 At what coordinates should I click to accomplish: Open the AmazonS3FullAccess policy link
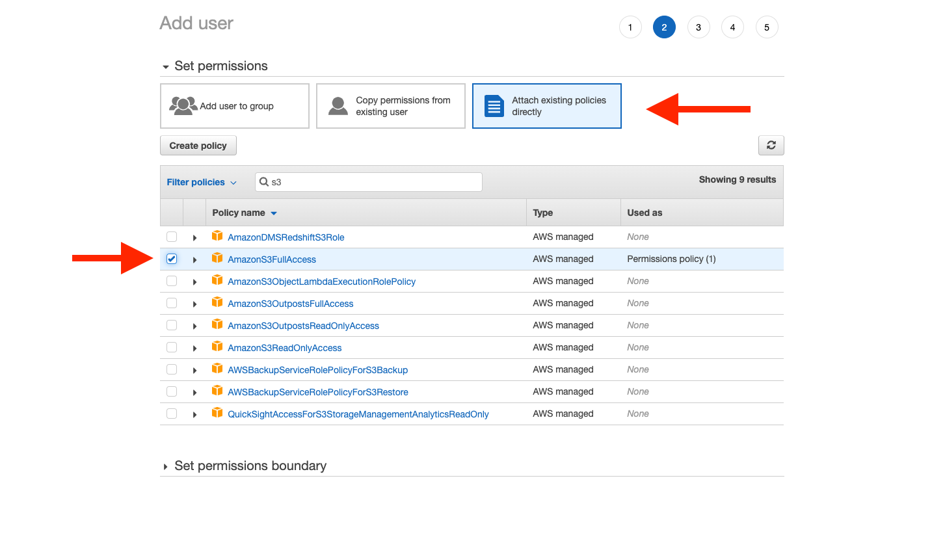[272, 259]
